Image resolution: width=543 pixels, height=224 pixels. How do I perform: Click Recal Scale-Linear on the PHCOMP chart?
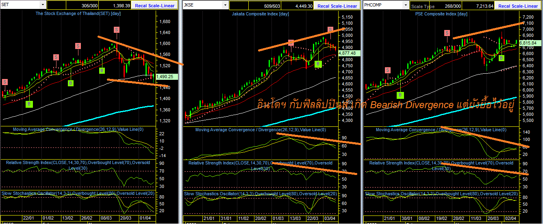pos(518,6)
